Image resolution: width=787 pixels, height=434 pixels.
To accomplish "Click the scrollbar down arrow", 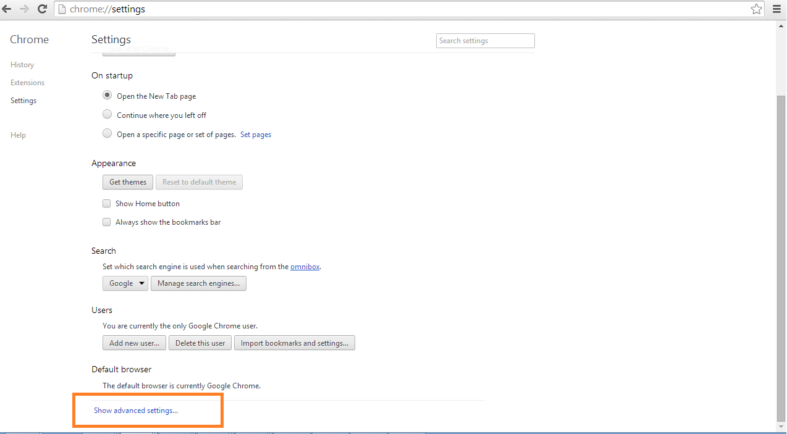I will point(781,427).
